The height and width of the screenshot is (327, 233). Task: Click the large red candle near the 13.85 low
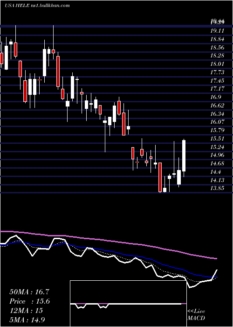160,177
